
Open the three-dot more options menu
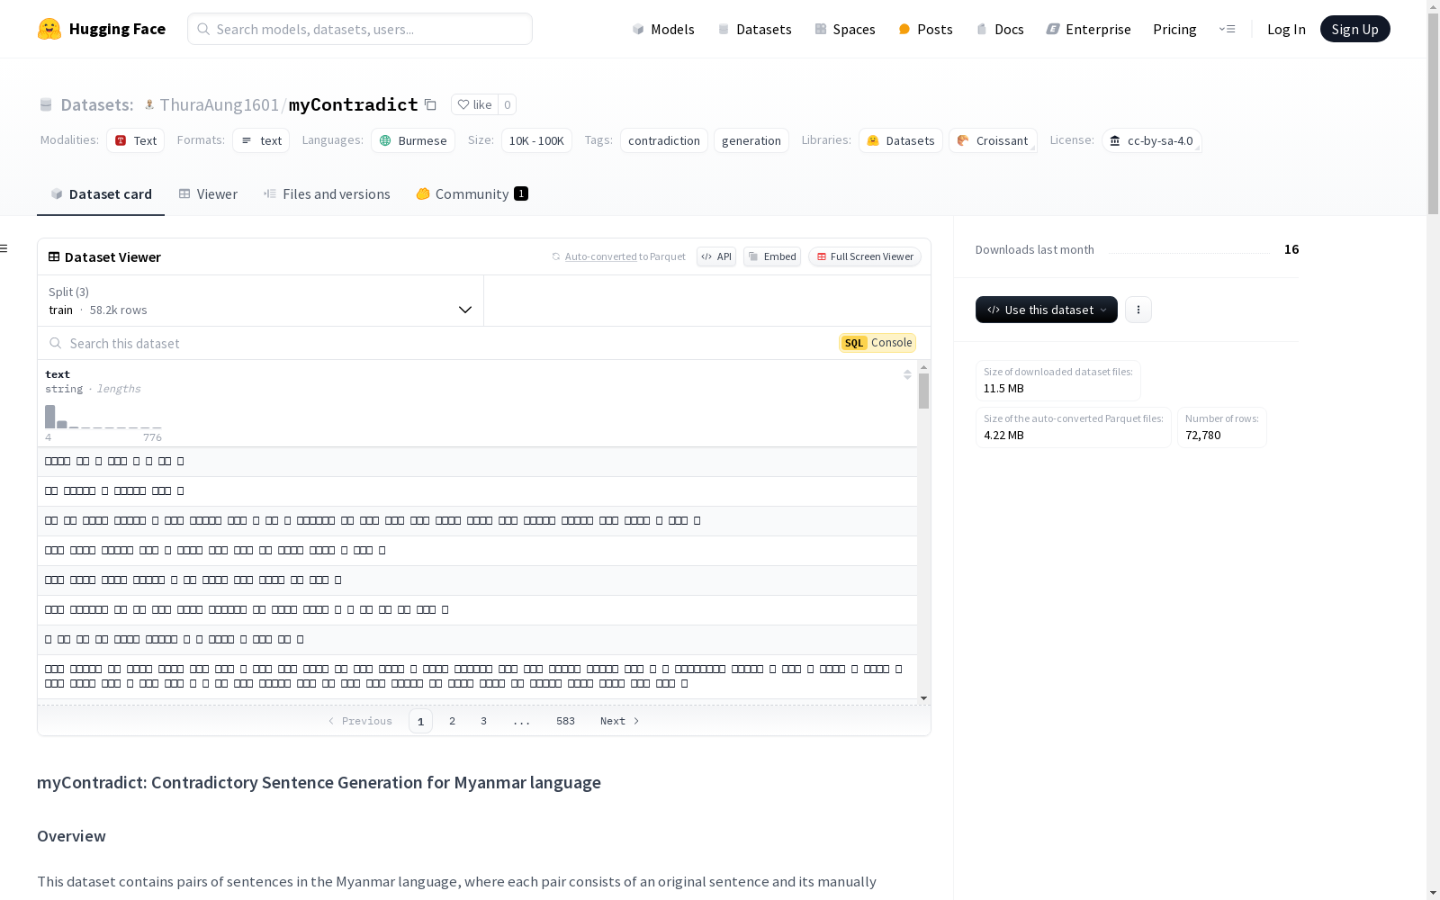pyautogui.click(x=1138, y=310)
